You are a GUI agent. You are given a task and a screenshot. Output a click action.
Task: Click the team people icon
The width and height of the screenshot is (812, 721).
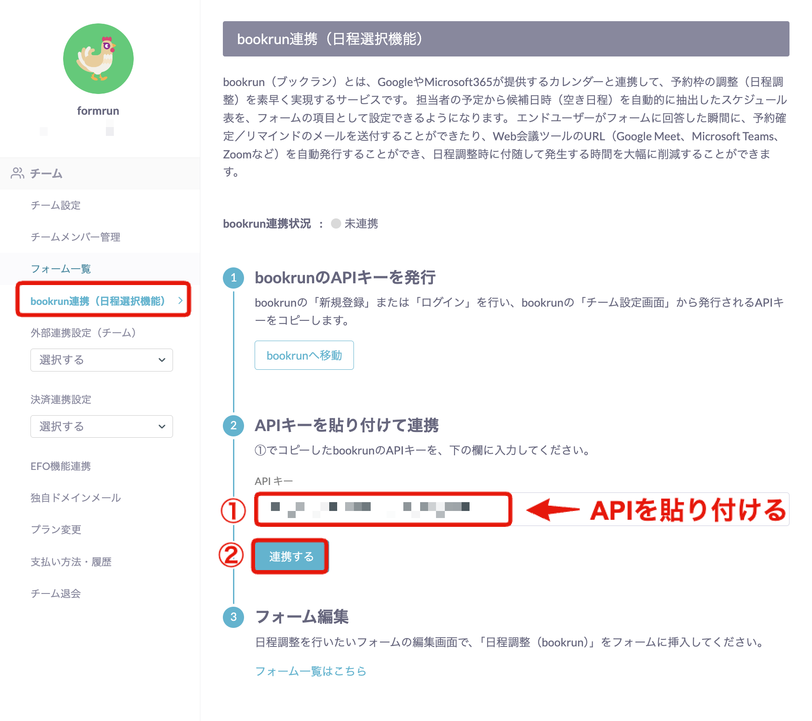[x=18, y=173]
